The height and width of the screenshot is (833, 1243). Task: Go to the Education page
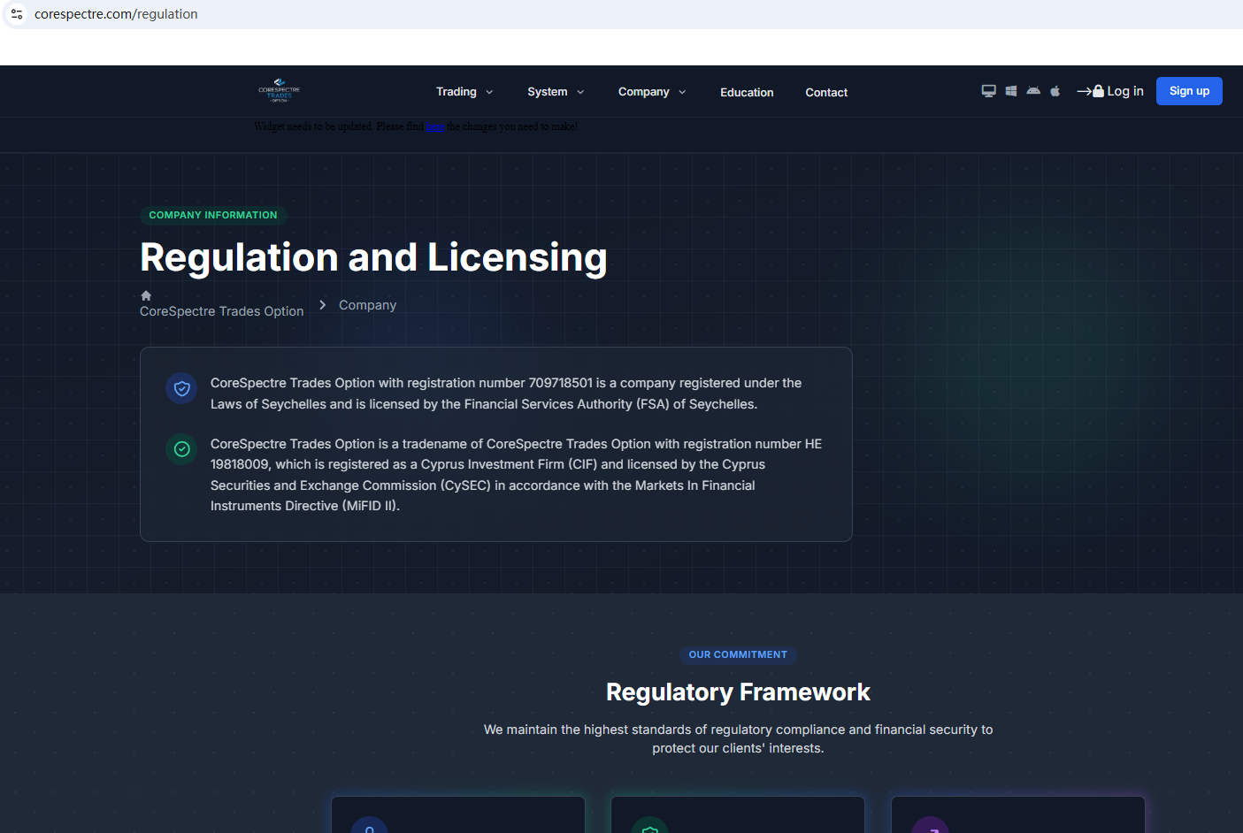(746, 93)
